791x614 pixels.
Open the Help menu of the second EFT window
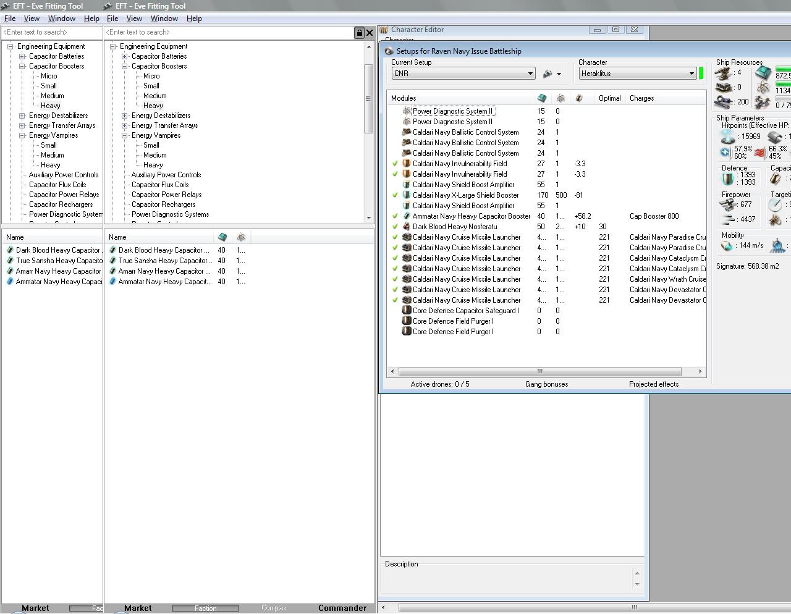194,19
